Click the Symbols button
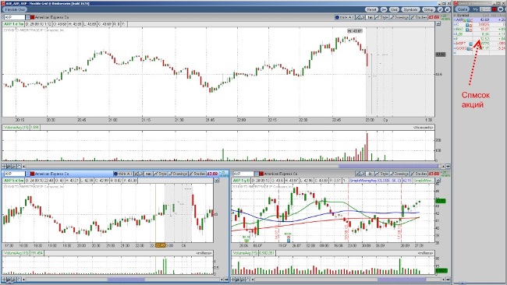This screenshot has height=285, width=507. click(411, 9)
